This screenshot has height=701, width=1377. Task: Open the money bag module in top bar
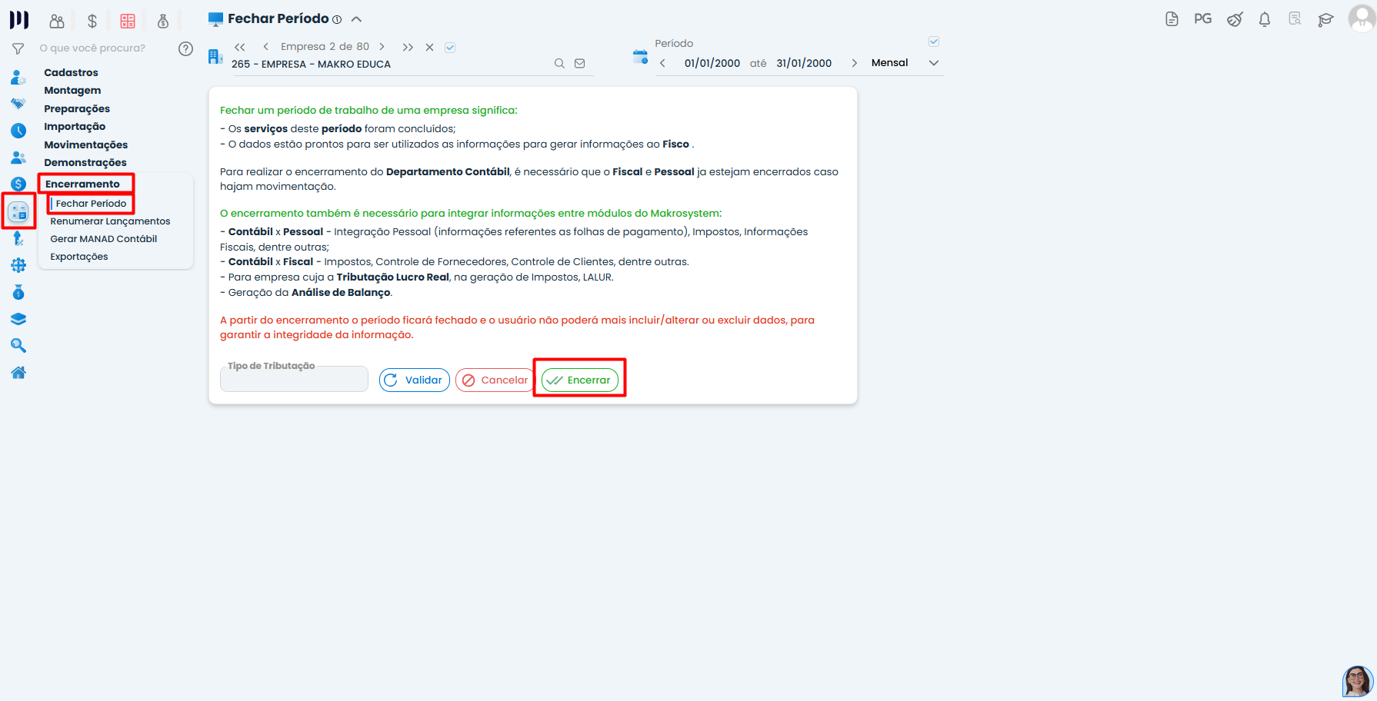pyautogui.click(x=163, y=22)
